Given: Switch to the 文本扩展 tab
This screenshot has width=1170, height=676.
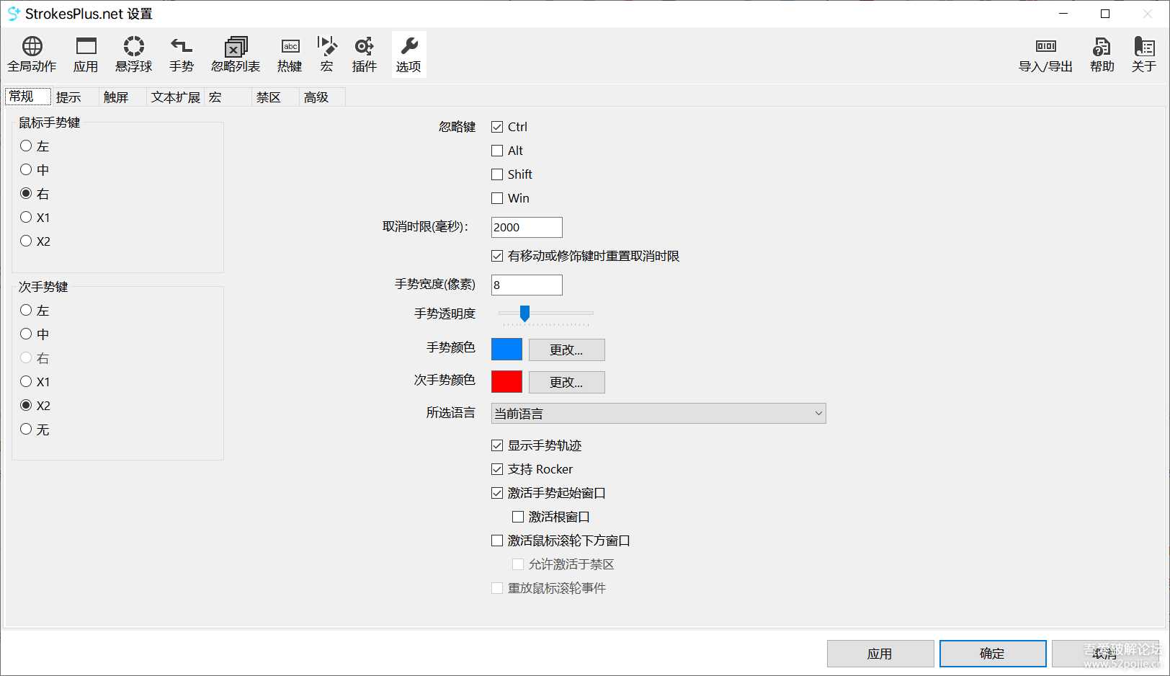Looking at the screenshot, I should click(174, 97).
